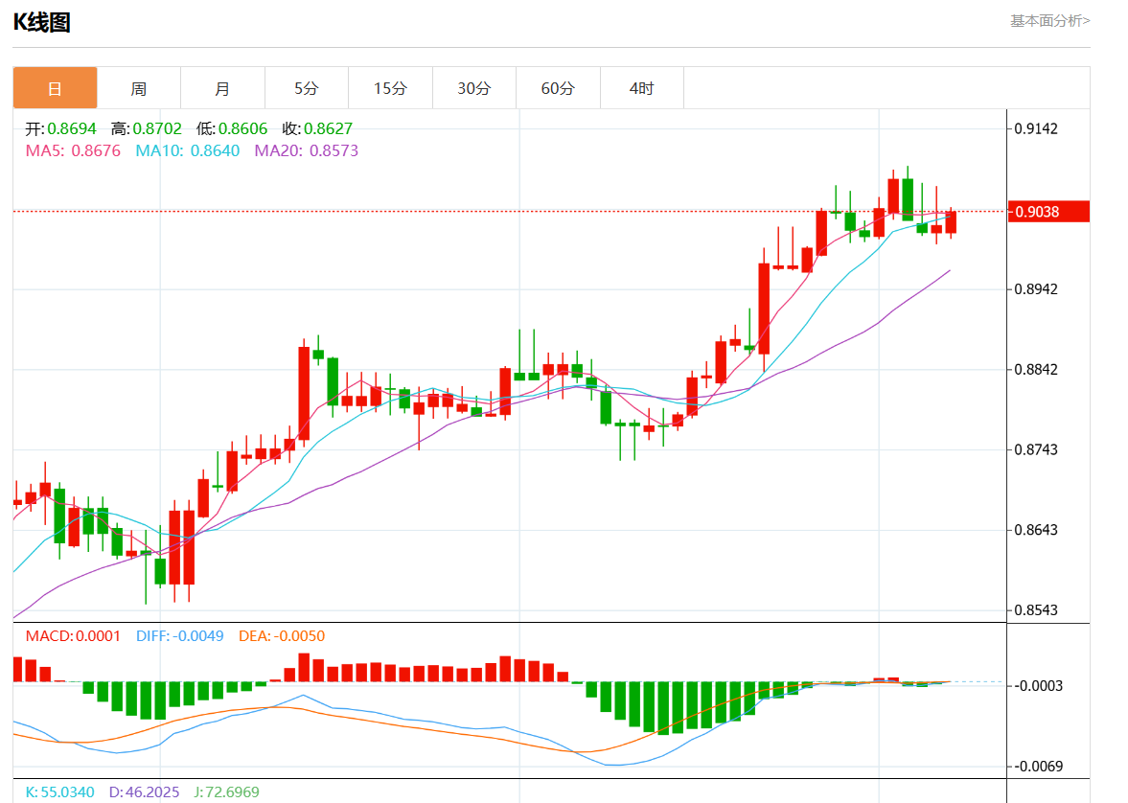Click the DIFF -0.0049 indicator label
Image resolution: width=1128 pixels, height=803 pixels.
pyautogui.click(x=179, y=636)
